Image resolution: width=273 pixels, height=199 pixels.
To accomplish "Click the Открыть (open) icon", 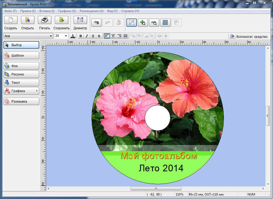I will (28, 20).
